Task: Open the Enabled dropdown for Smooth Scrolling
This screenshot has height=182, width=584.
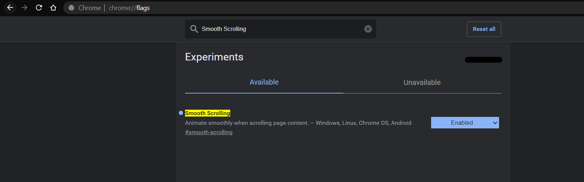Action: (x=465, y=123)
